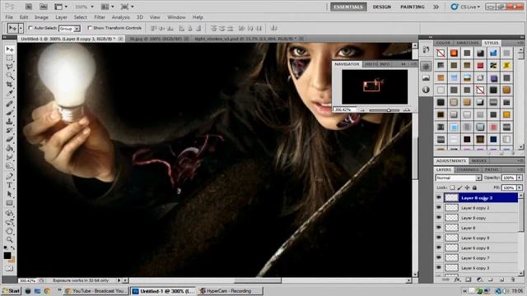Open the Filter menu

(100, 17)
